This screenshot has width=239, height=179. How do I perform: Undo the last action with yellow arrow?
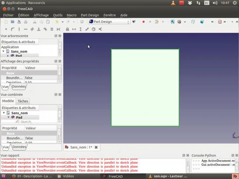(x=57, y=22)
